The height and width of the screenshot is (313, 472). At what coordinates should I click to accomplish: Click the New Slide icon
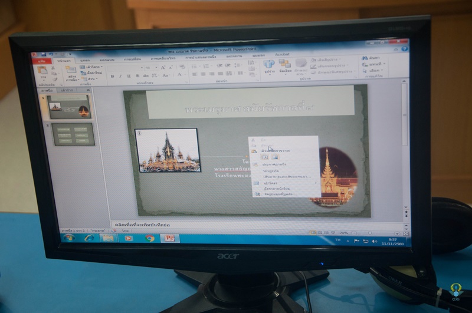(x=71, y=71)
